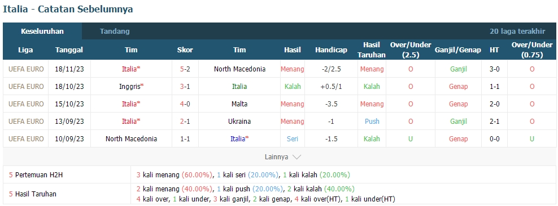Open UEFA EURO league on 18/11/23
This screenshot has width=558, height=206.
click(x=26, y=69)
